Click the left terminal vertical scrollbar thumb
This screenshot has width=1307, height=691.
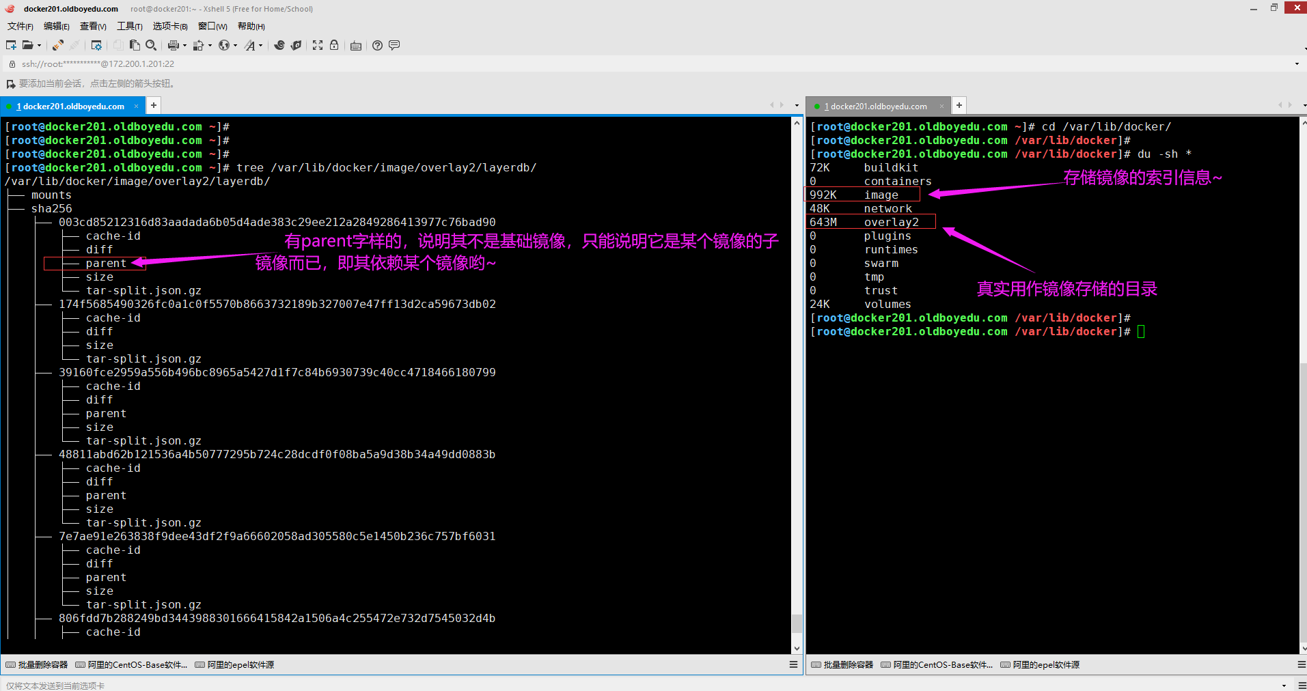(797, 623)
